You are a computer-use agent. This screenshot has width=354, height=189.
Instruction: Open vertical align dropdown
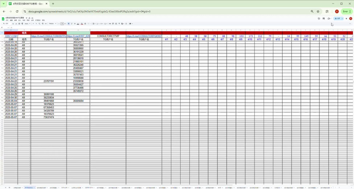coord(98,24)
